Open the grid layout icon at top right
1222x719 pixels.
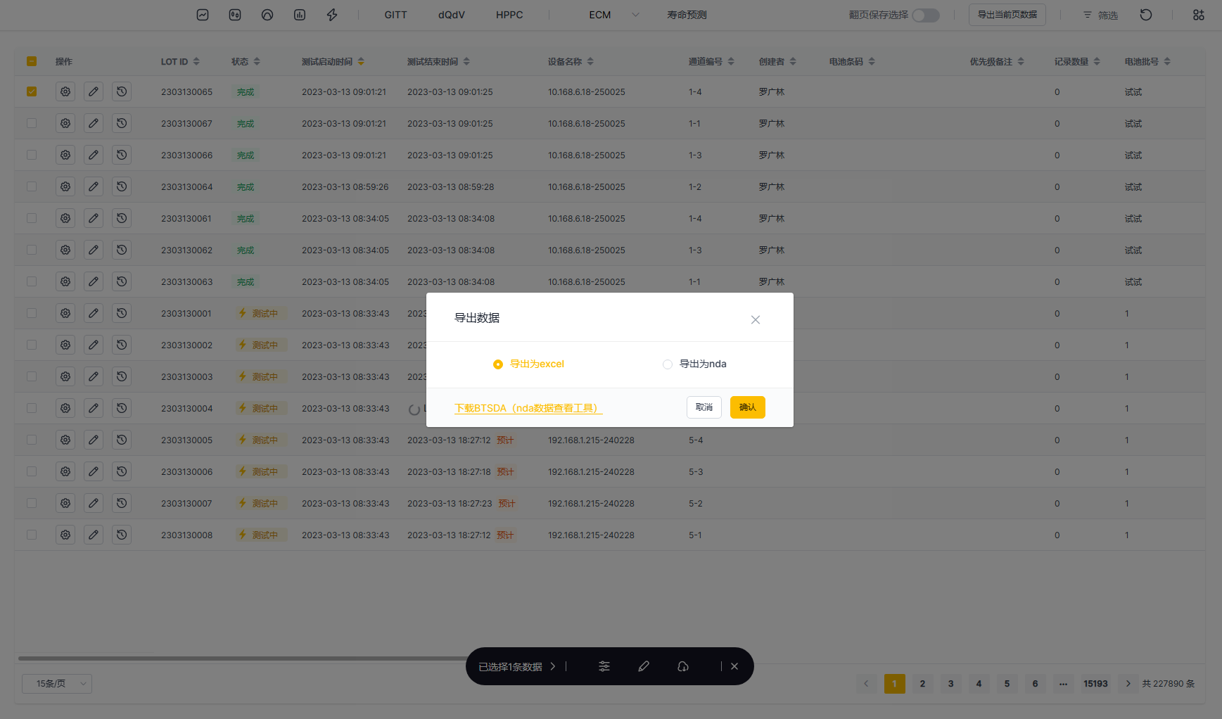click(x=1199, y=15)
